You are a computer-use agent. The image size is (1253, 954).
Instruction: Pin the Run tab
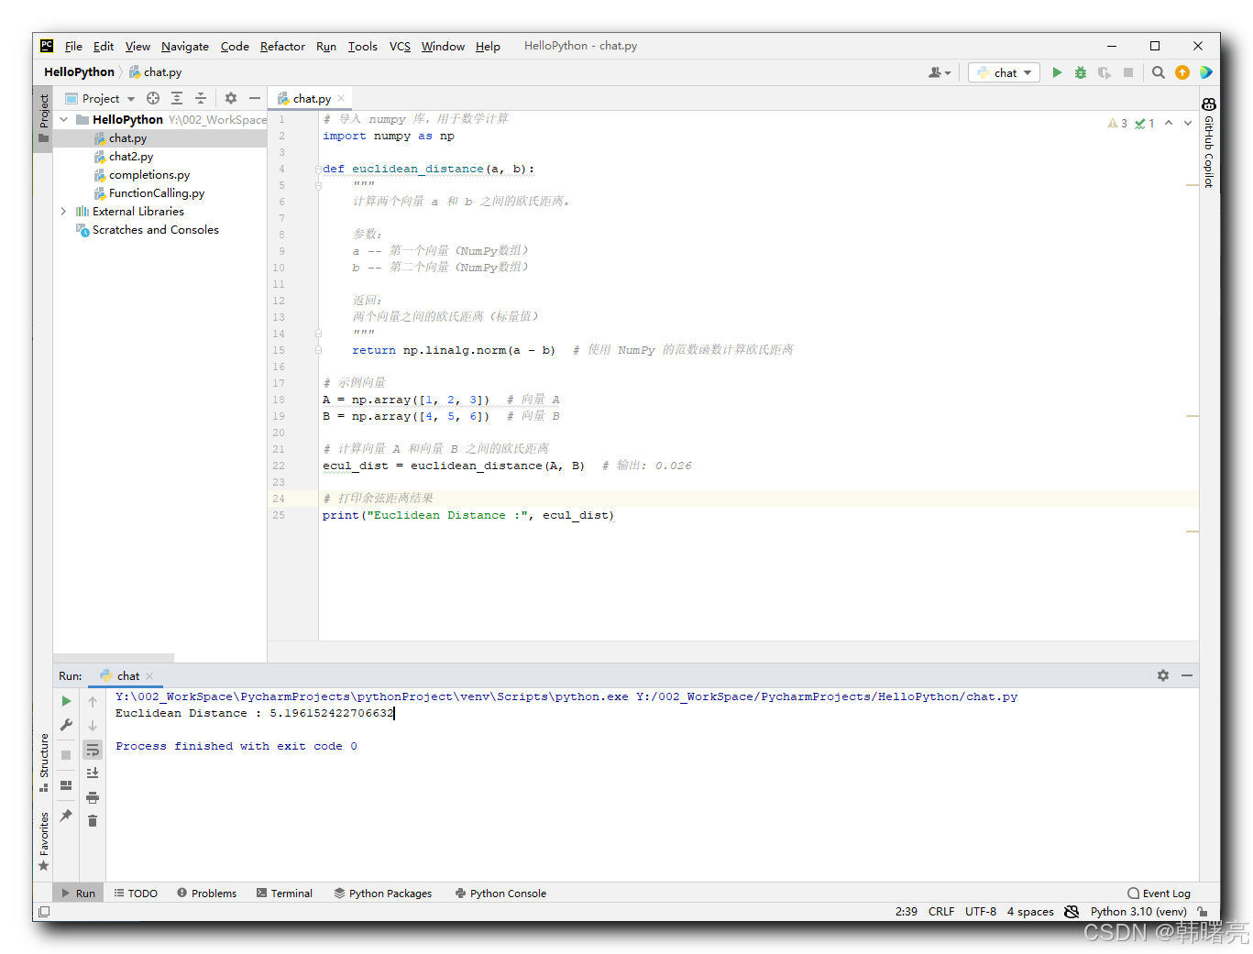[66, 815]
